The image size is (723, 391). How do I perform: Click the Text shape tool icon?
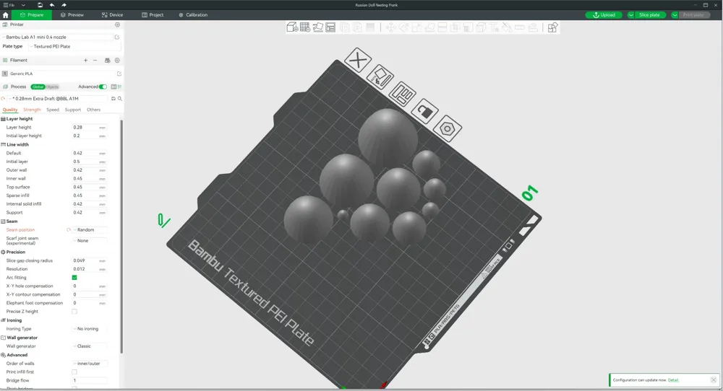point(494,27)
